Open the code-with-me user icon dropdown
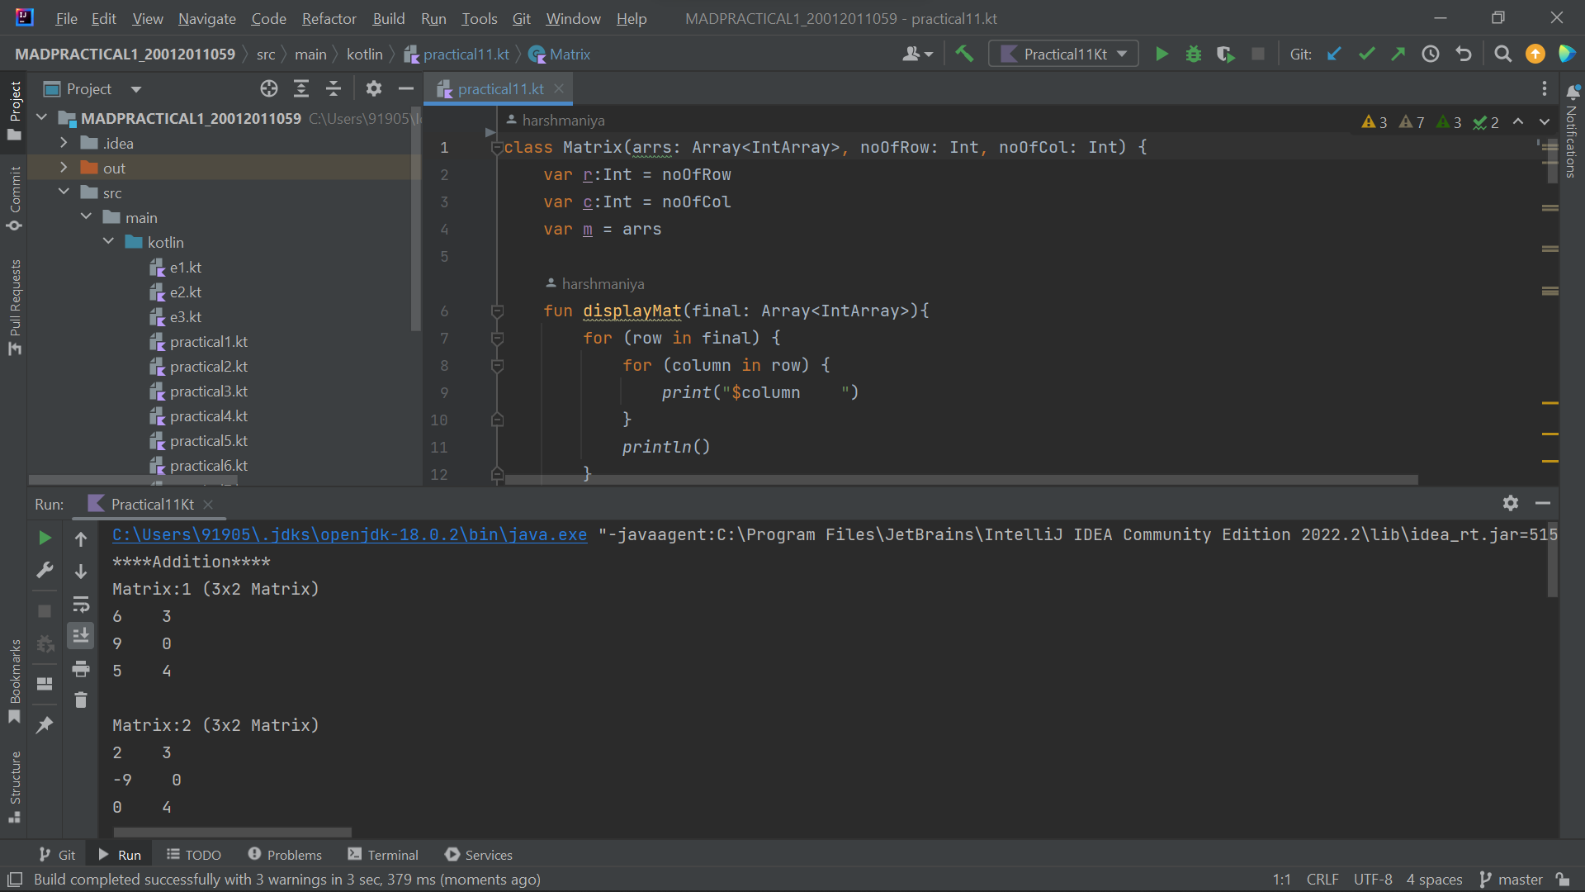 pos(917,55)
